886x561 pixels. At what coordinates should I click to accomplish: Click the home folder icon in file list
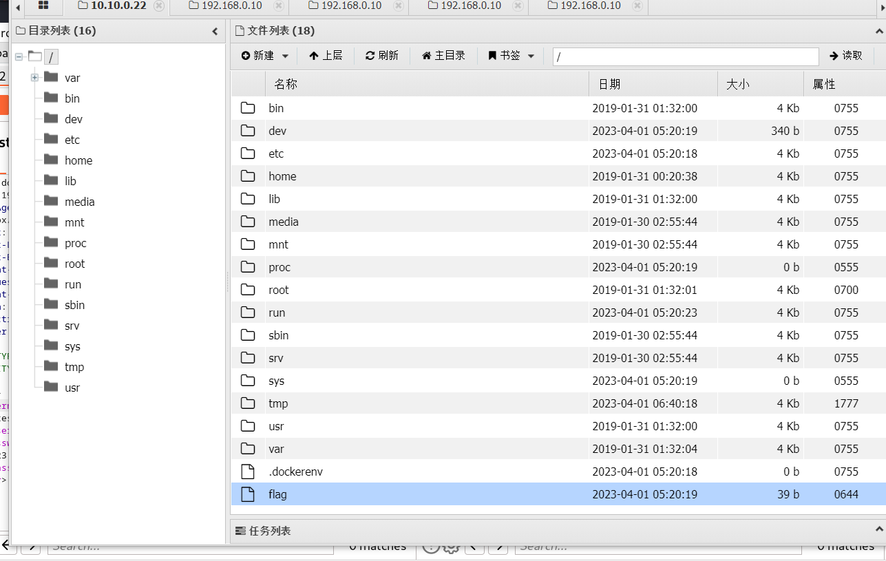tap(248, 176)
